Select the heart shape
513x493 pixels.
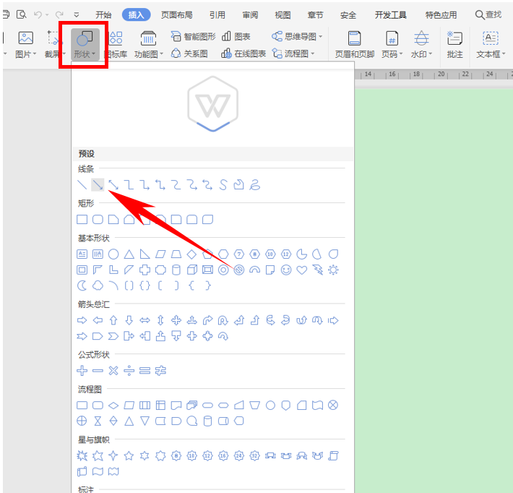[301, 270]
